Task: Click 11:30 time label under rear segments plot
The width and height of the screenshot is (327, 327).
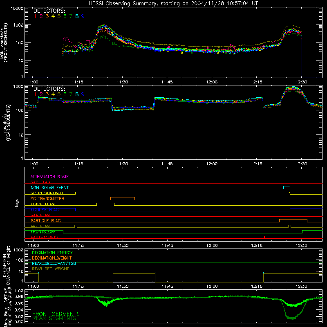Action: tap(122, 164)
